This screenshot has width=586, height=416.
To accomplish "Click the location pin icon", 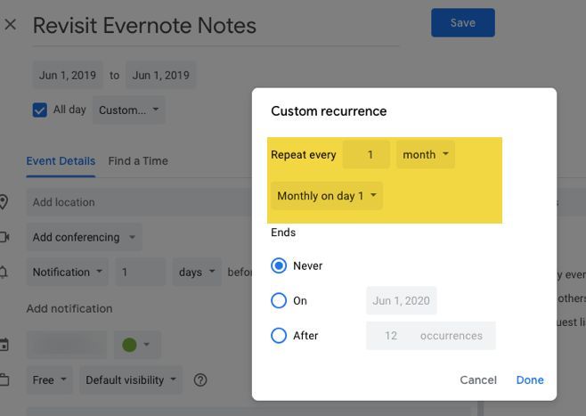I will coord(4,202).
